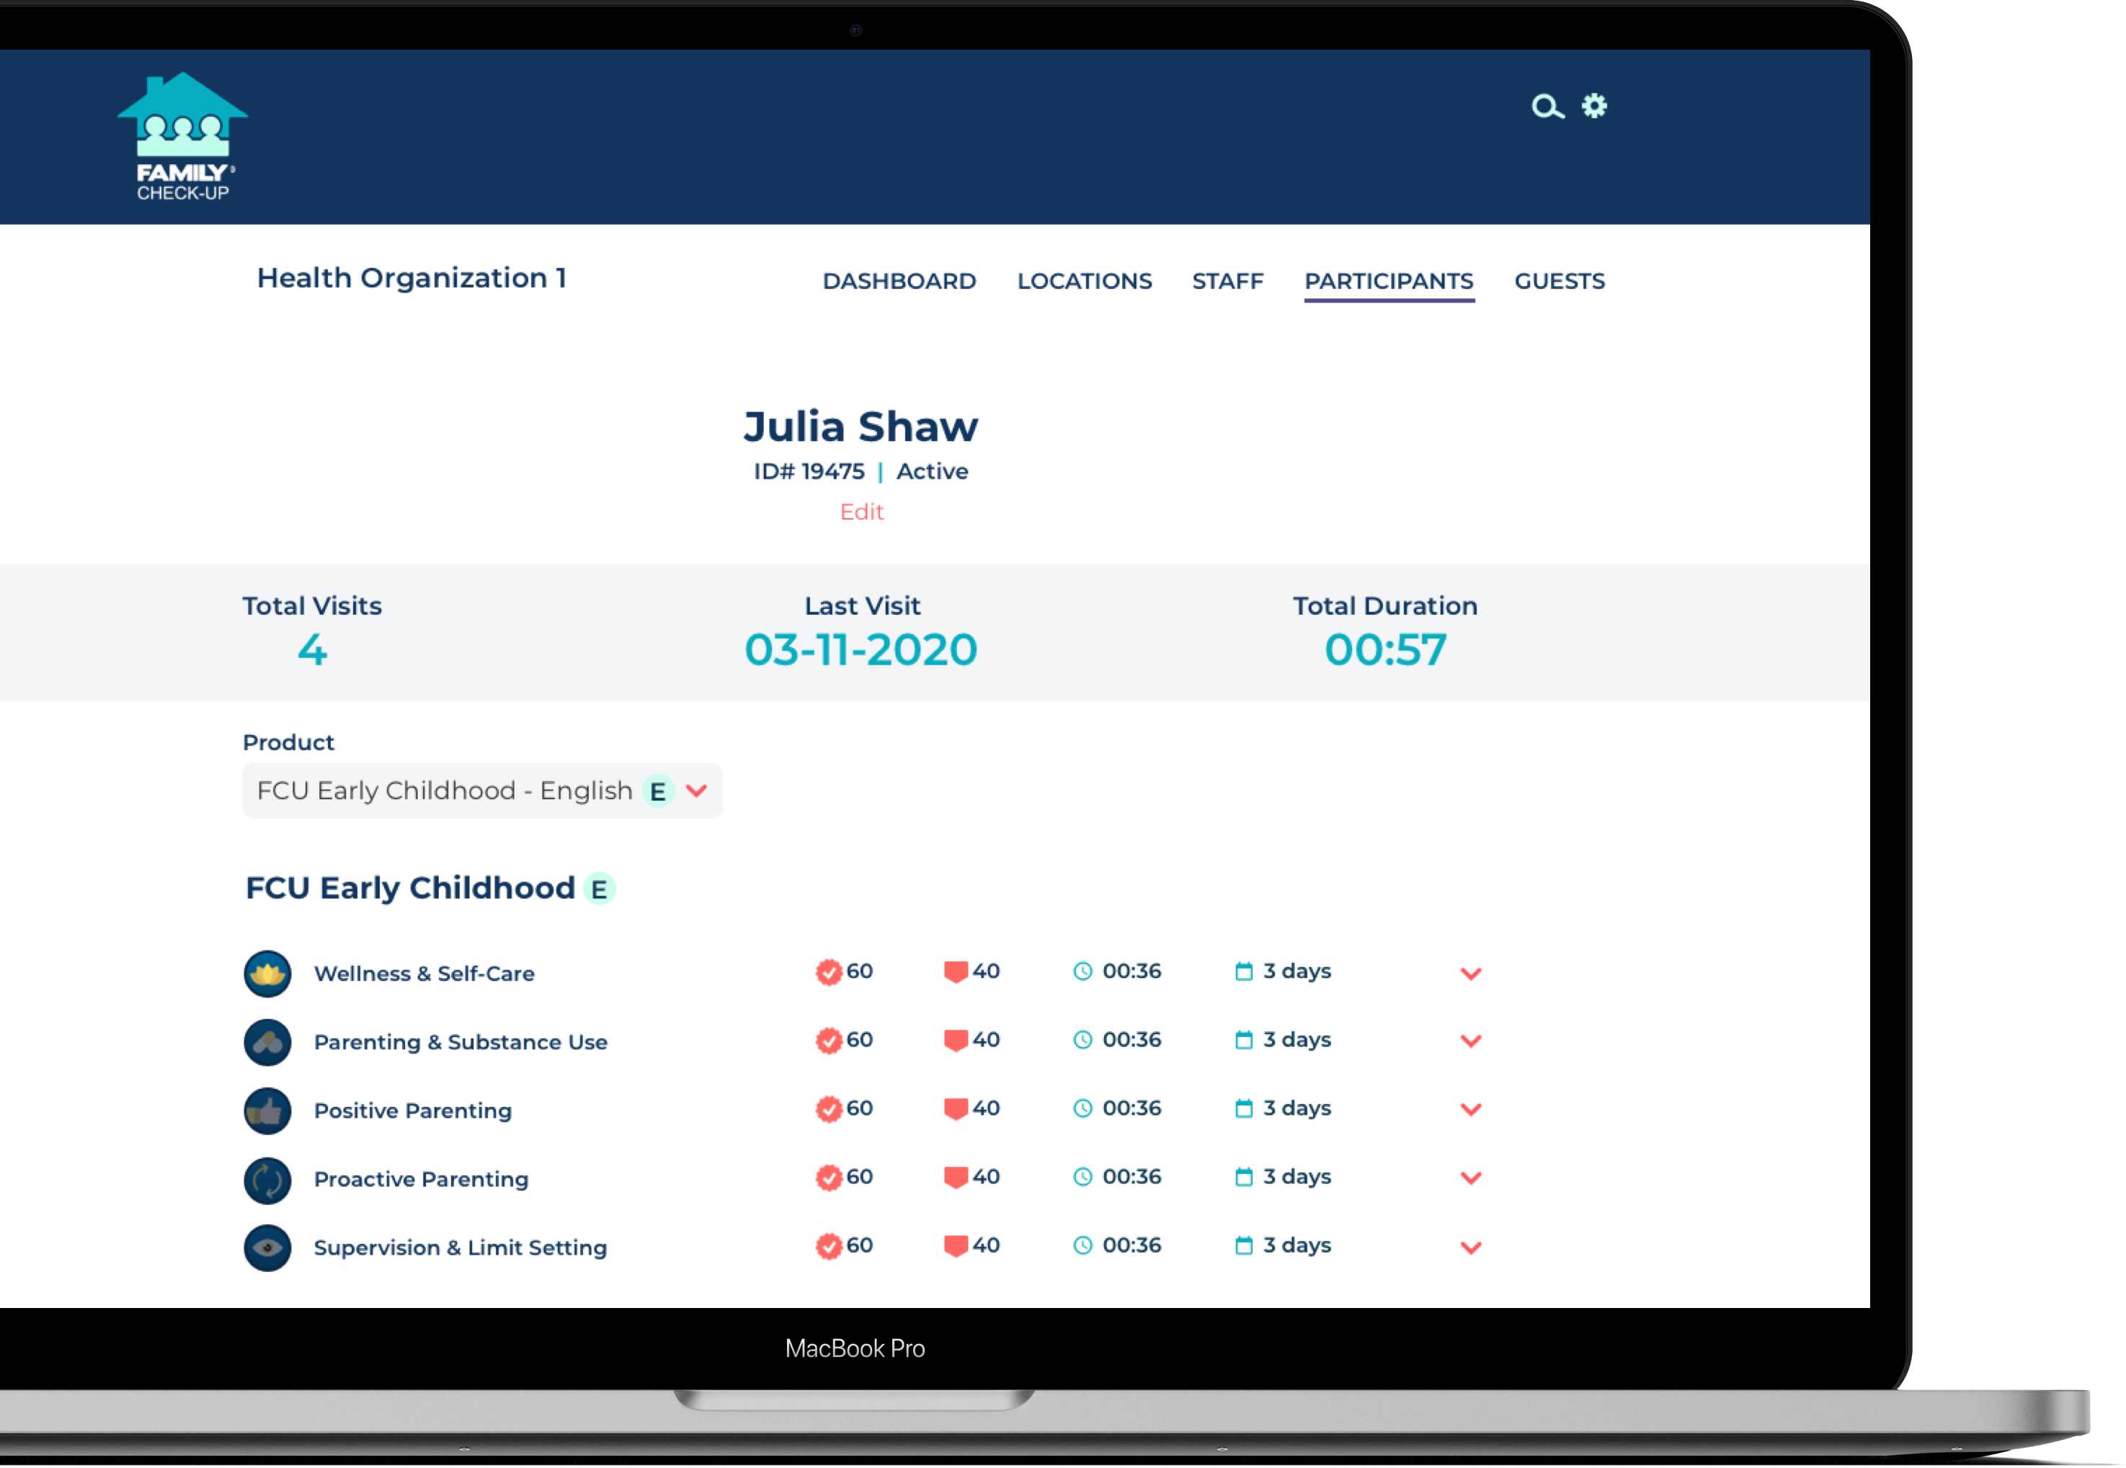The image size is (2126, 1468).
Task: Click the calendar icon in Positive Parenting row
Action: pos(1244,1108)
